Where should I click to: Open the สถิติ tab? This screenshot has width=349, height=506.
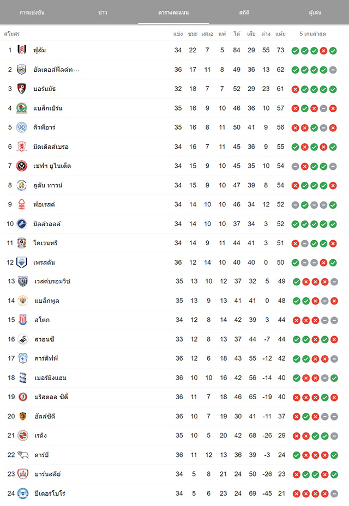click(244, 13)
